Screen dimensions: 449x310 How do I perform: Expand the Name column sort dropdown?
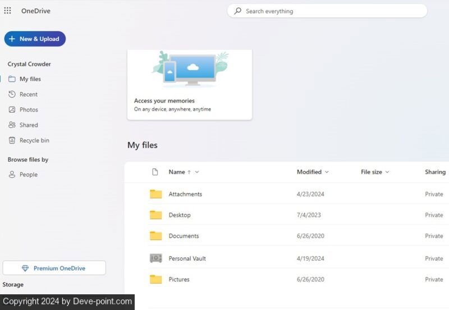[x=197, y=172]
